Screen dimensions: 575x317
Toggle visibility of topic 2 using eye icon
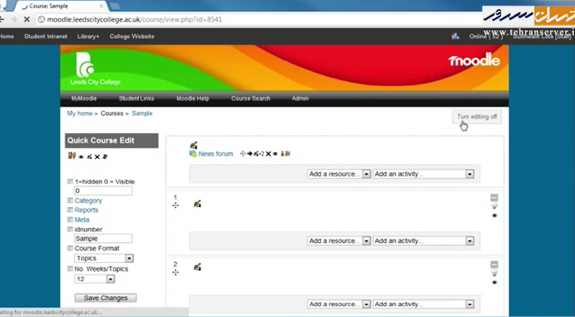pos(494,282)
